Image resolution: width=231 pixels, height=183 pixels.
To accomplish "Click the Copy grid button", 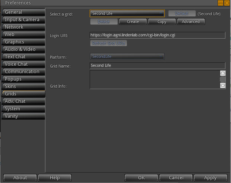I will (x=162, y=22).
